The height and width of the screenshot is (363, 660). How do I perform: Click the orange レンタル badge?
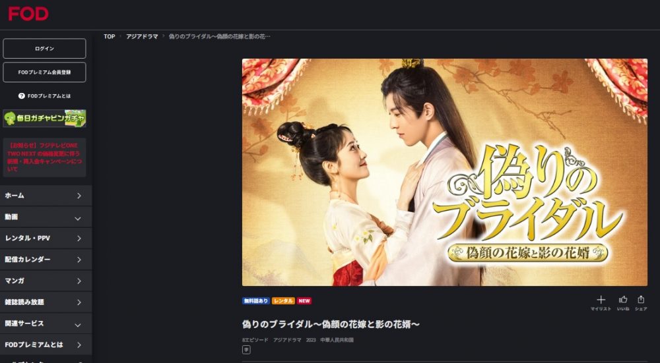click(283, 301)
